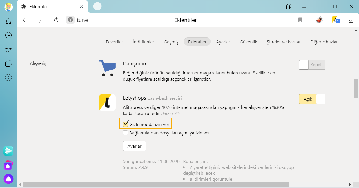
Task: Switch to the İndirilenler tab
Action: click(x=144, y=42)
